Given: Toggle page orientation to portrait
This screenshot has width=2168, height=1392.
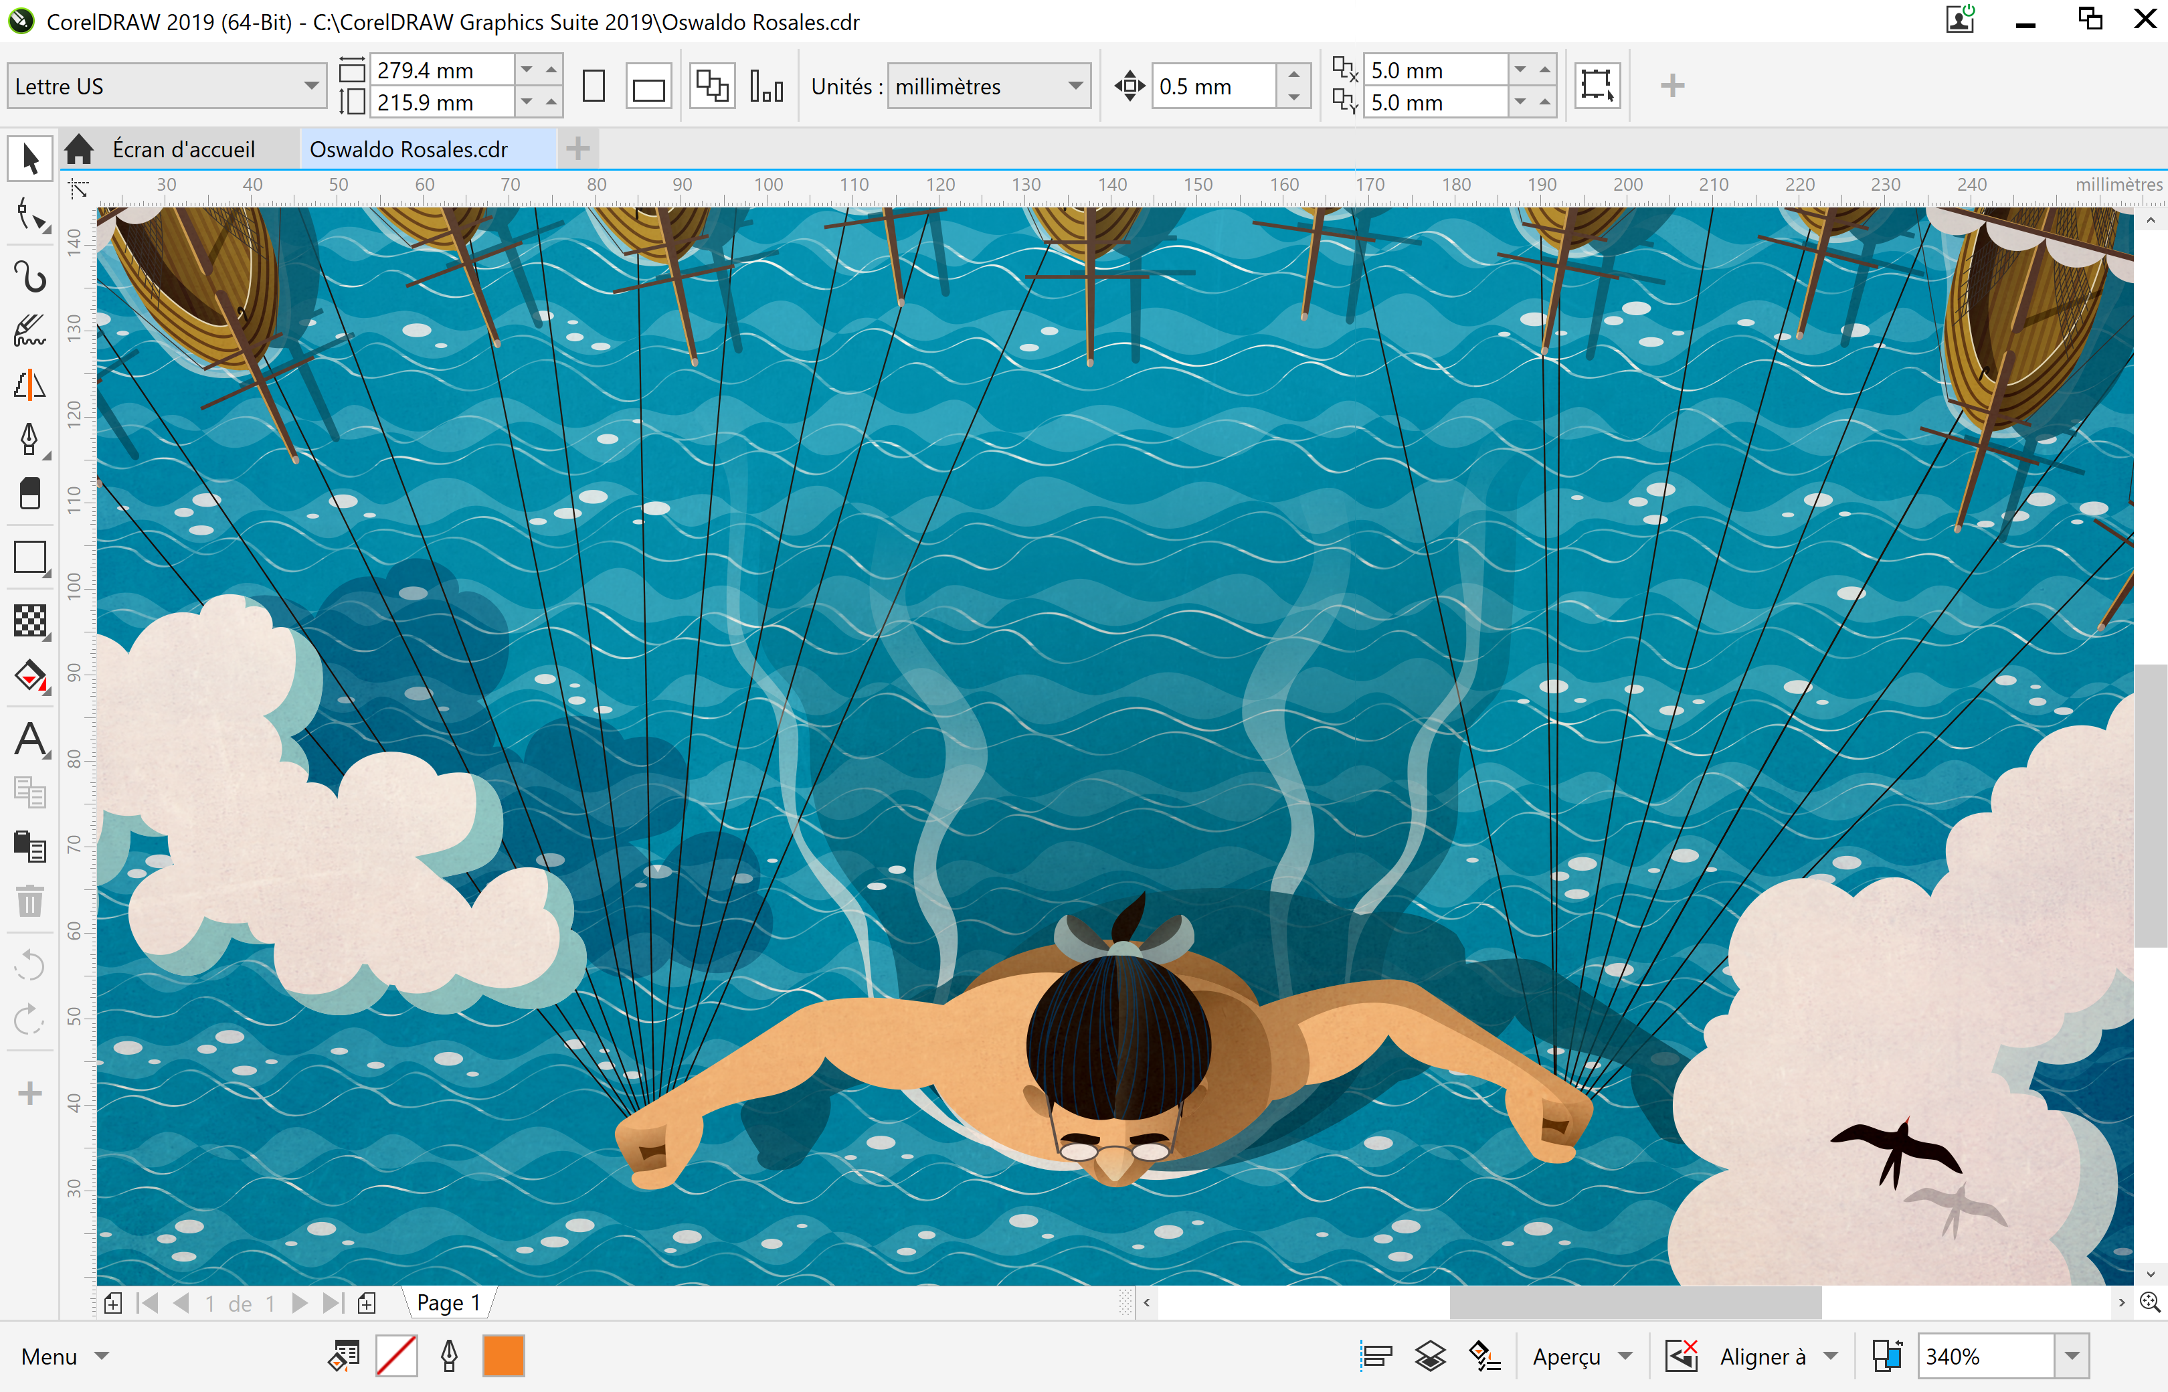Looking at the screenshot, I should pos(594,85).
